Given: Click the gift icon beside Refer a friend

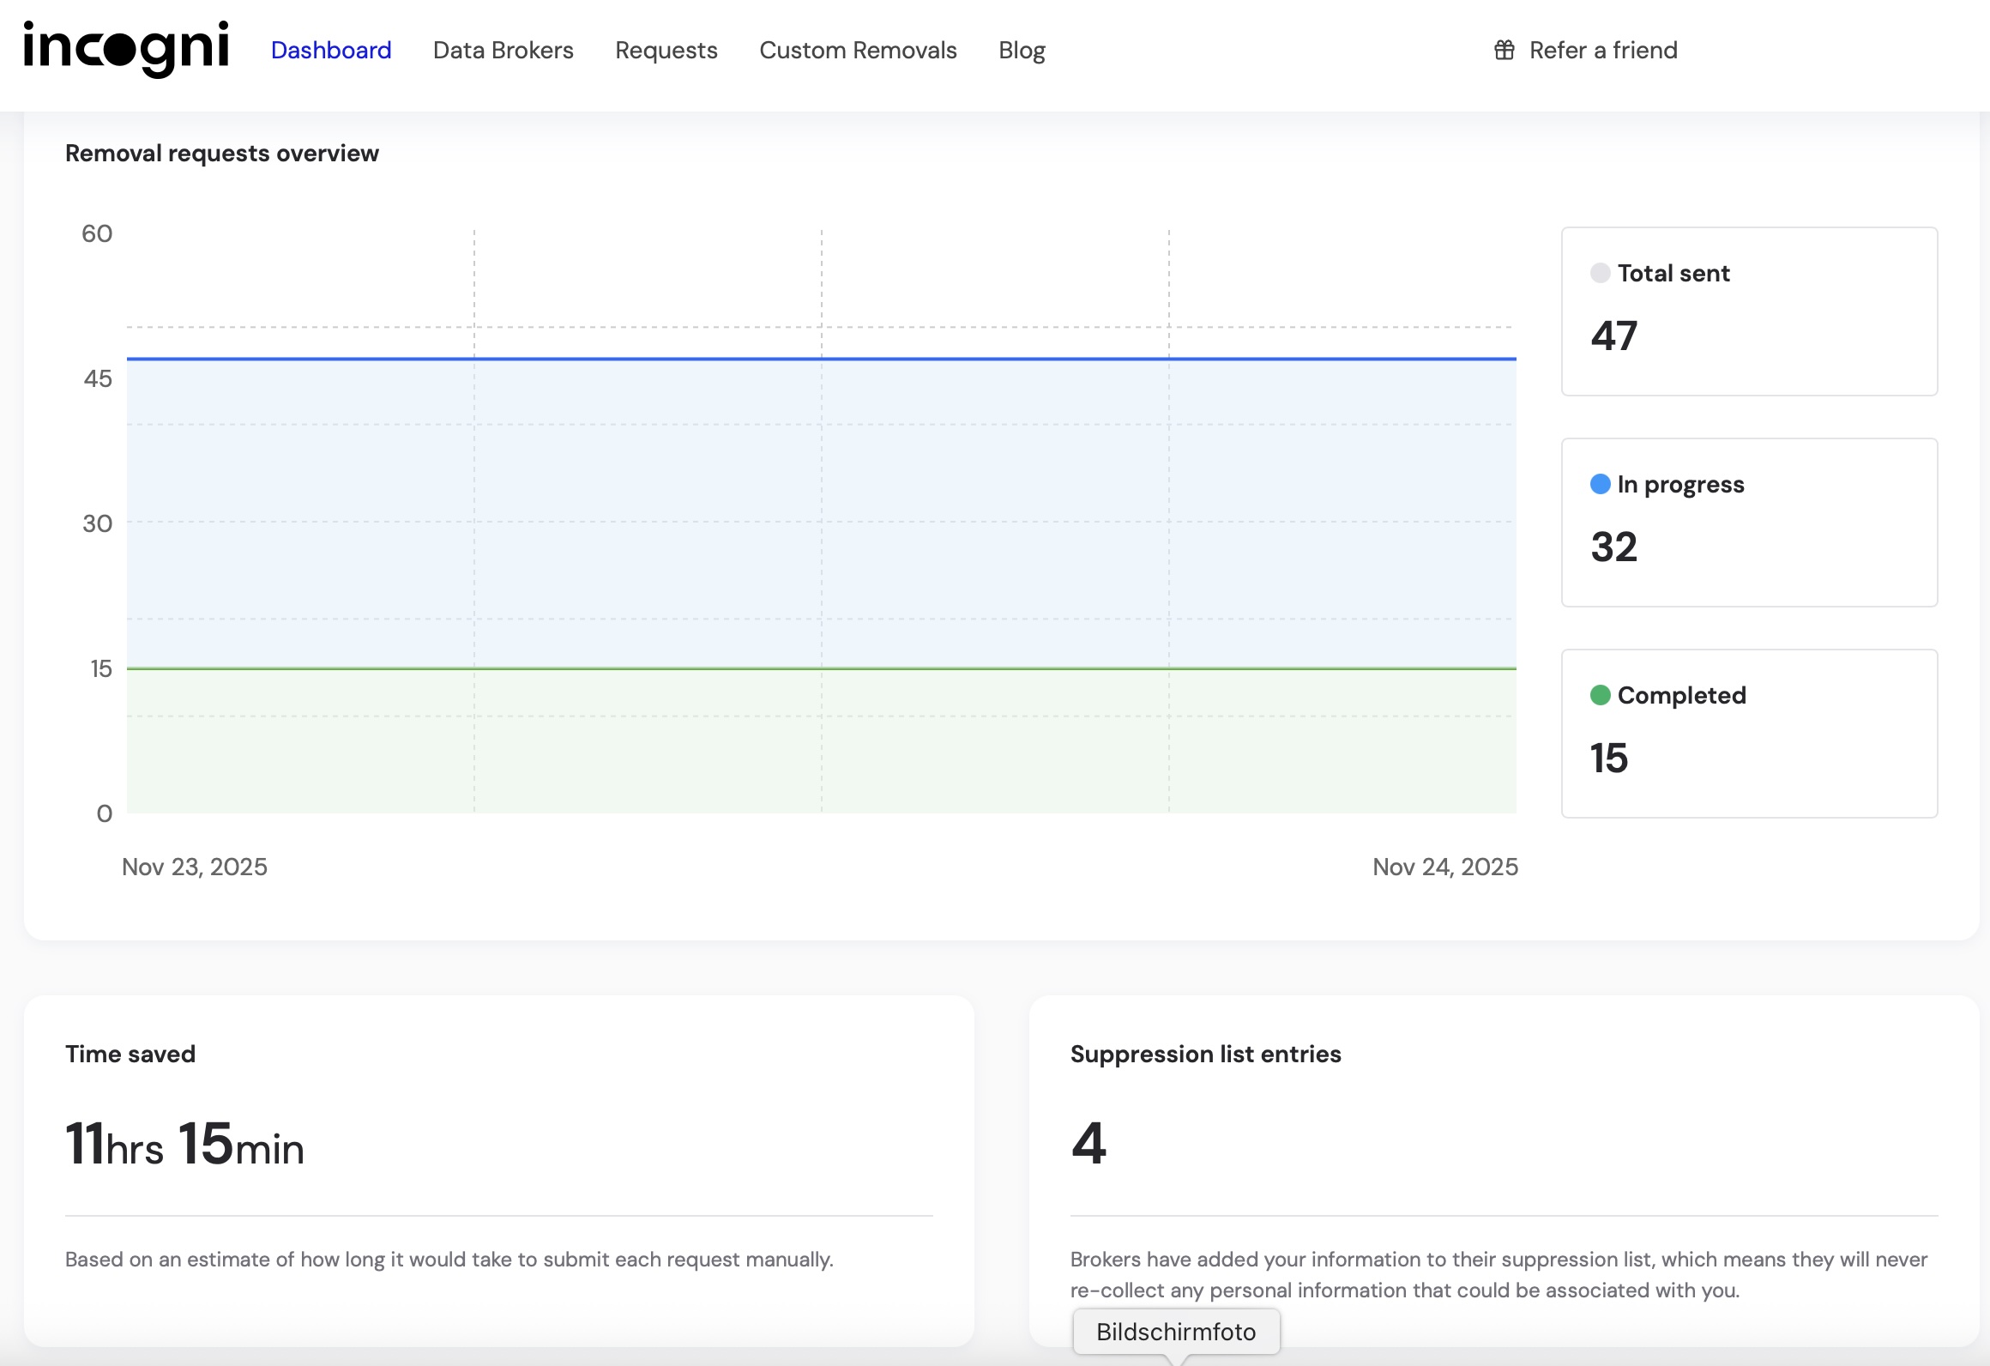Looking at the screenshot, I should coord(1504,50).
